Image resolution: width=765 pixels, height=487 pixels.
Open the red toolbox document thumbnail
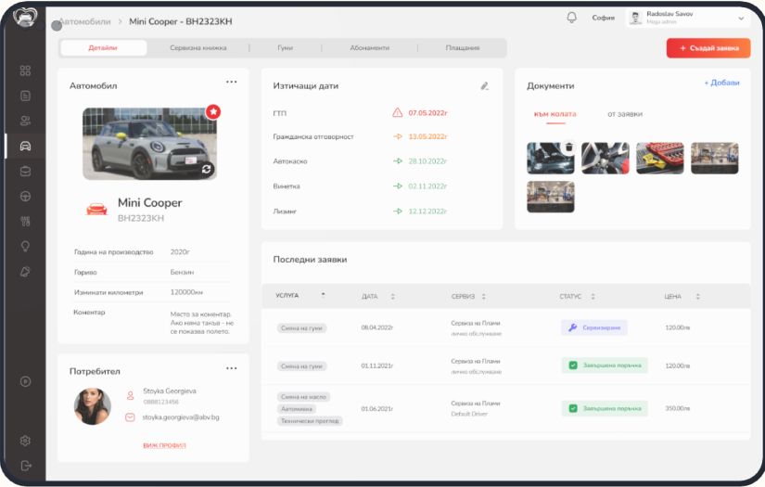(659, 158)
